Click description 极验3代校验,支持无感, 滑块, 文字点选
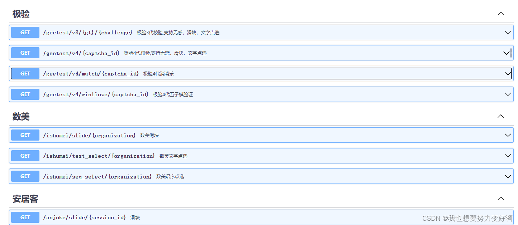518x225 pixels. (178, 33)
